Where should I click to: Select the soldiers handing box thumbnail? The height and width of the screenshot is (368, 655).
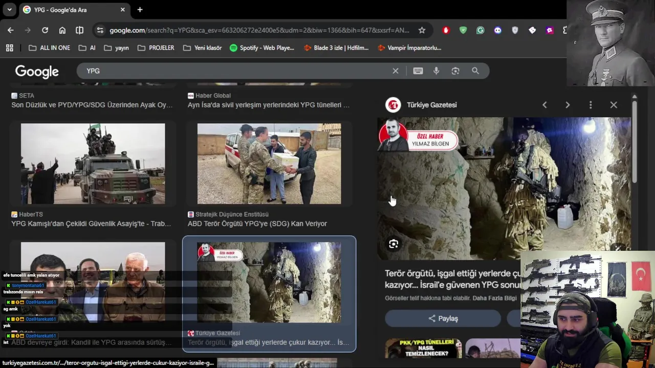[x=269, y=164]
